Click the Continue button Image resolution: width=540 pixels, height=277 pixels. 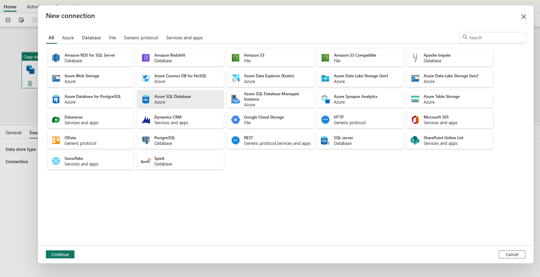tap(60, 254)
